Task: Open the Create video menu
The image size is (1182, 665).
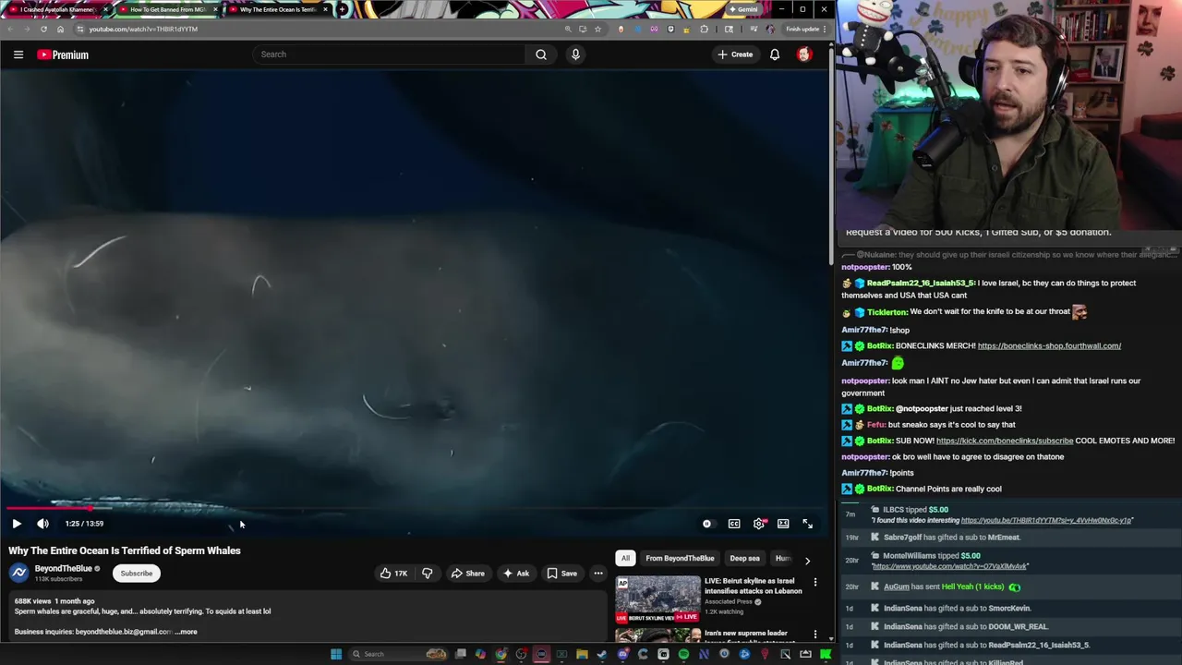Action: click(x=735, y=54)
